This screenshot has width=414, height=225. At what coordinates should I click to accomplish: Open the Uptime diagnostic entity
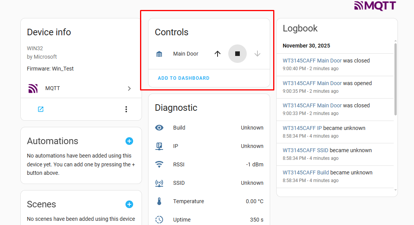coord(209,220)
